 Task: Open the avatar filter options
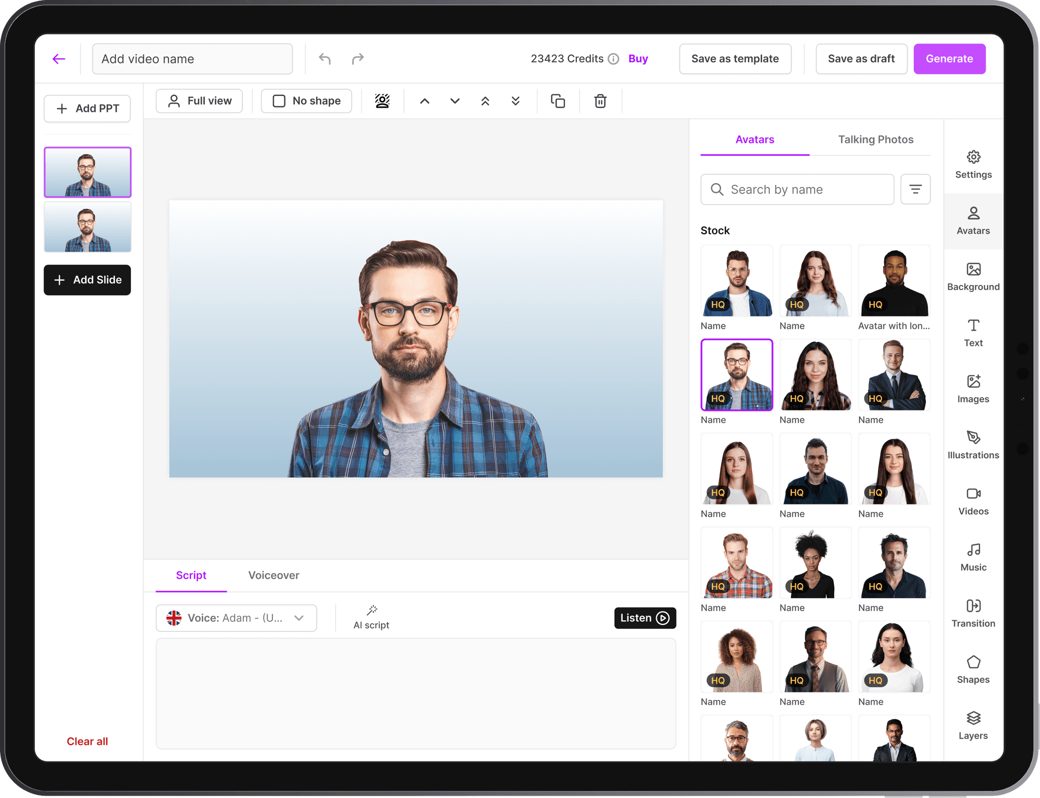(x=915, y=189)
